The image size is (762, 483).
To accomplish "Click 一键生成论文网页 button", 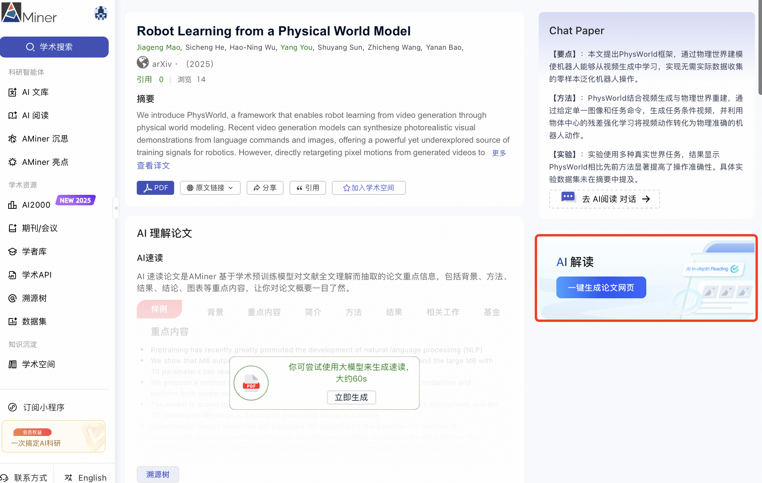I will pyautogui.click(x=601, y=287).
